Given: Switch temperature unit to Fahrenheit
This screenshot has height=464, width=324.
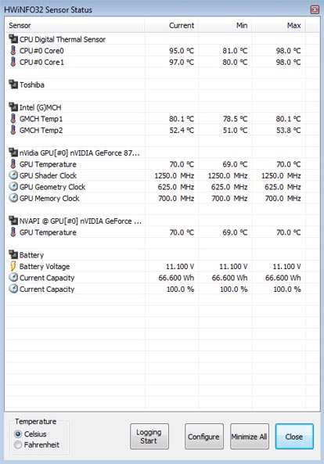Looking at the screenshot, I should point(37,444).
